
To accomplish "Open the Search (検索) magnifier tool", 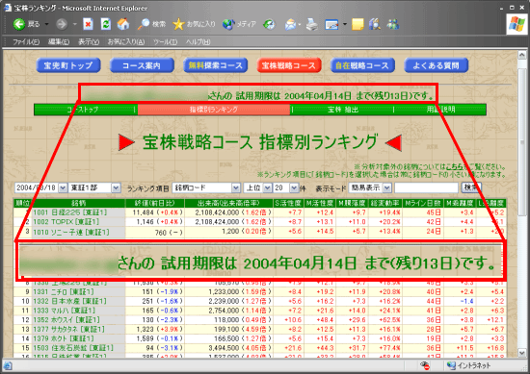I will pyautogui.click(x=151, y=24).
